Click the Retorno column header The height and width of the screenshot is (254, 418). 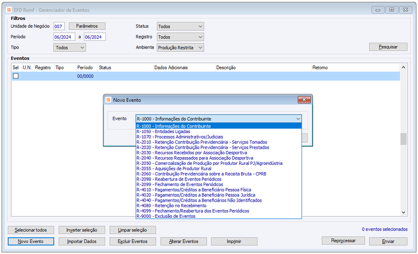356,68
